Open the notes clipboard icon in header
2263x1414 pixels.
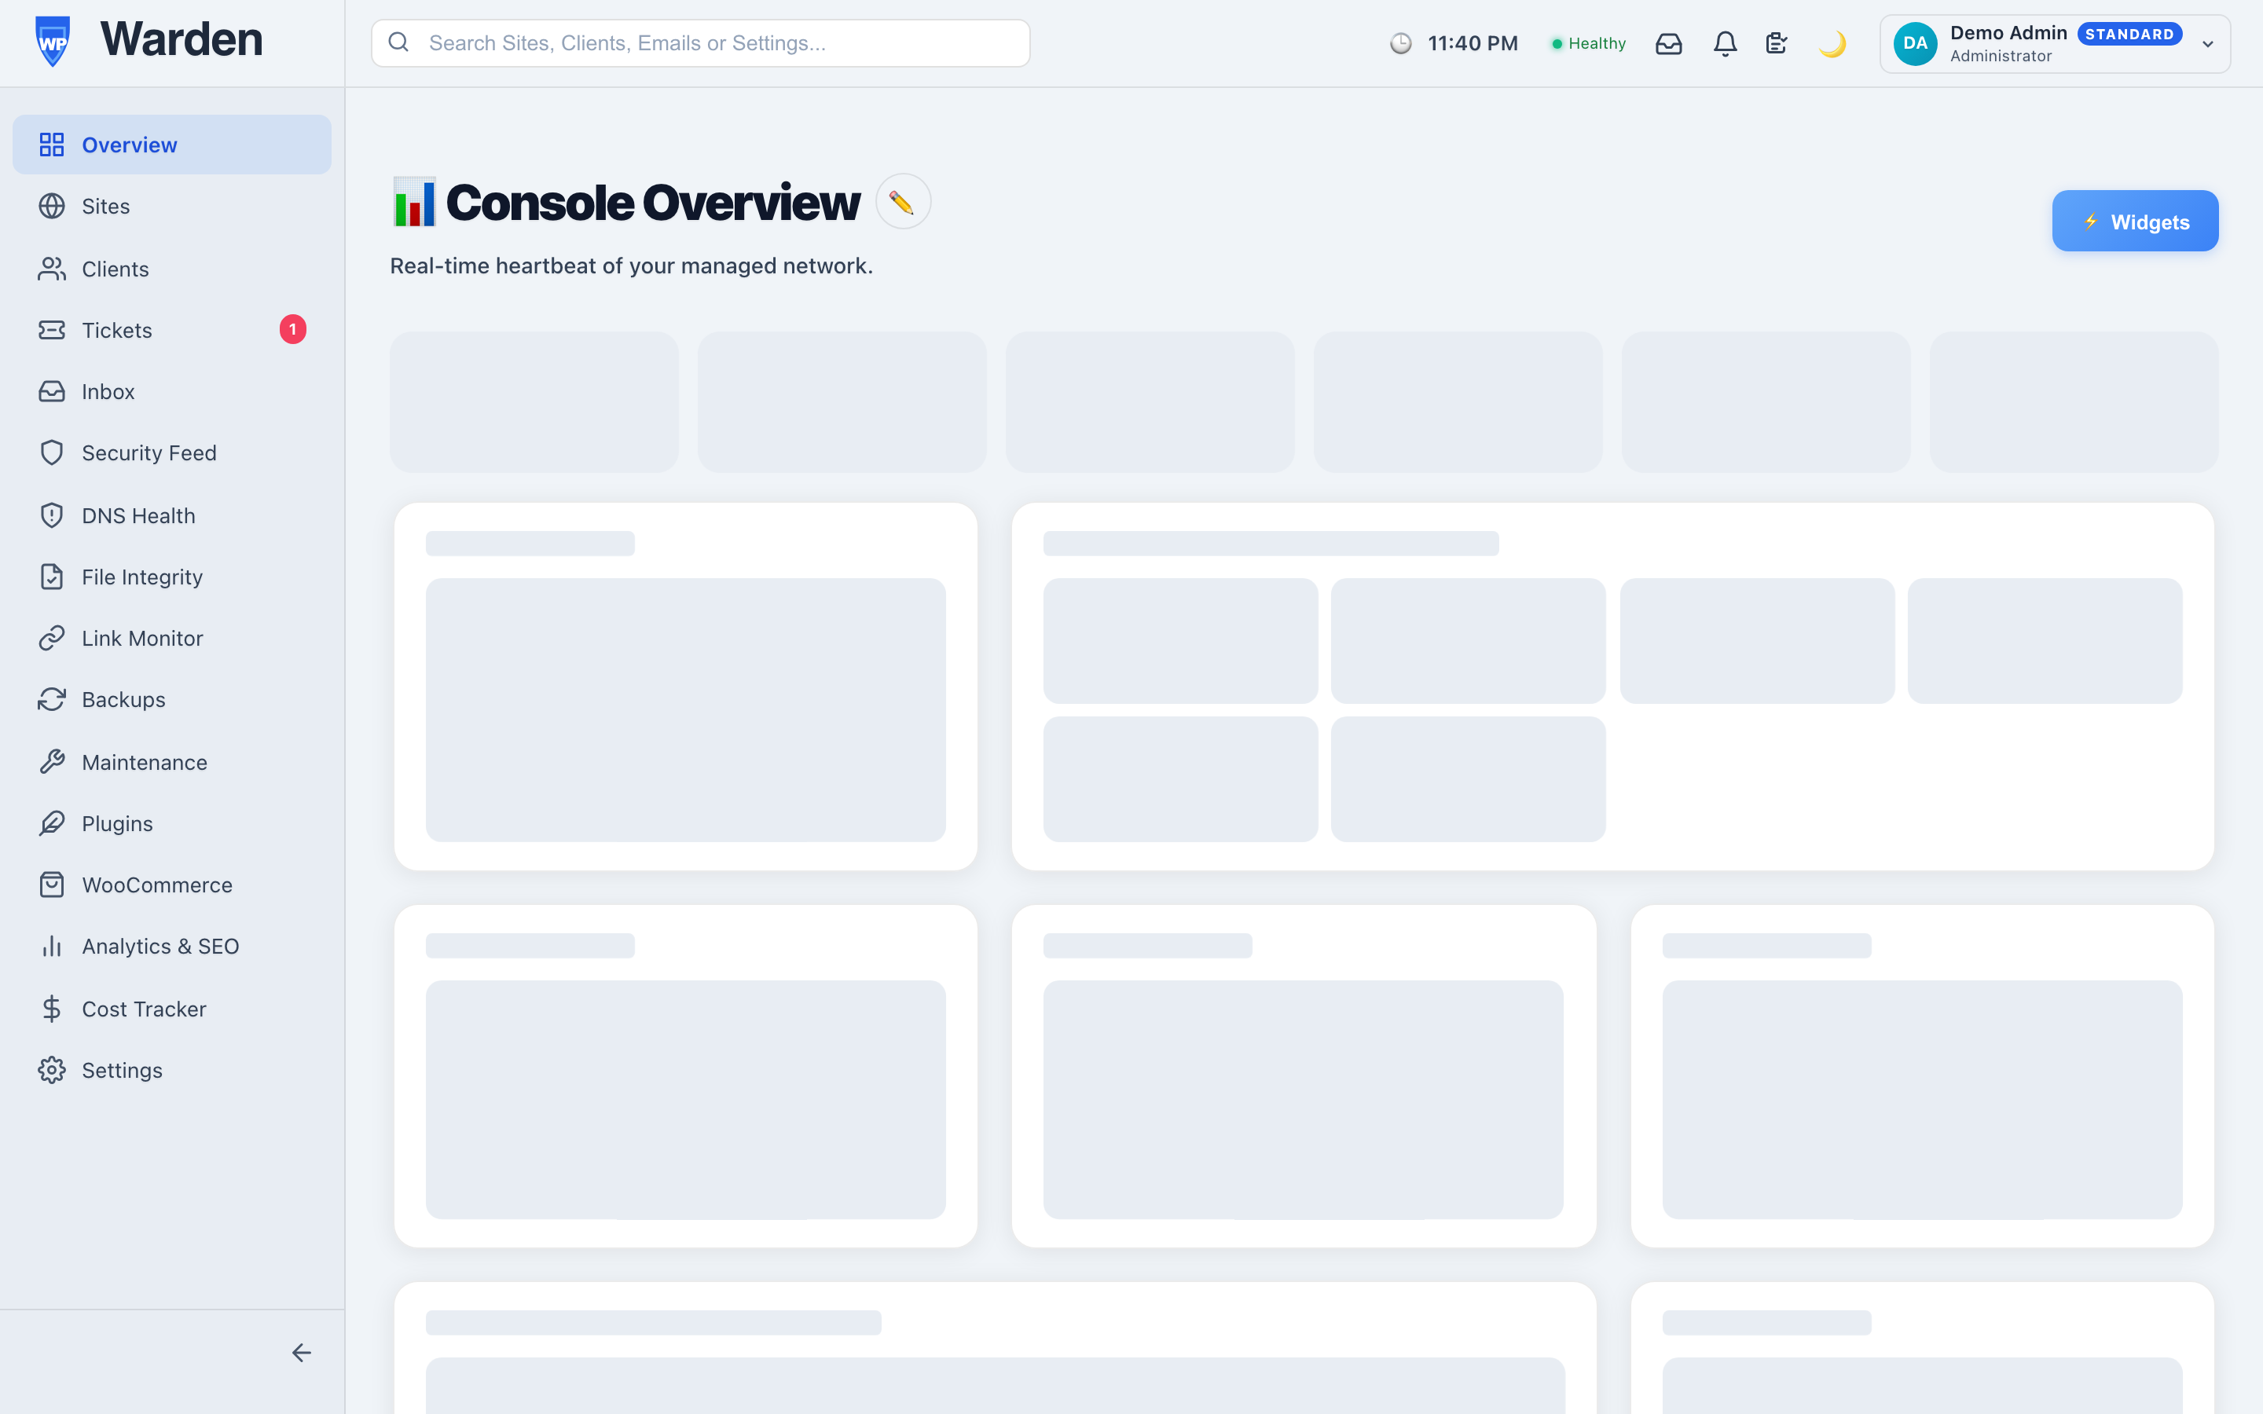[x=1777, y=44]
